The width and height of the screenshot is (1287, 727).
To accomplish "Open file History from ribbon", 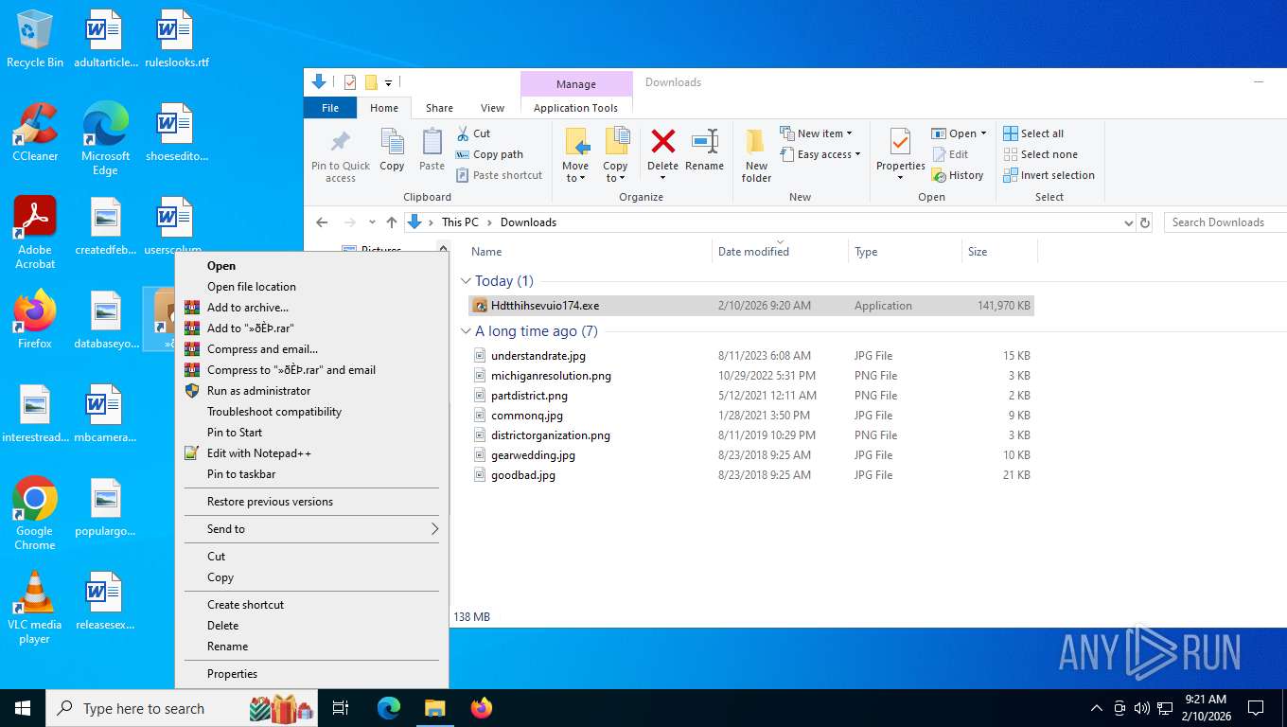I will (958, 175).
